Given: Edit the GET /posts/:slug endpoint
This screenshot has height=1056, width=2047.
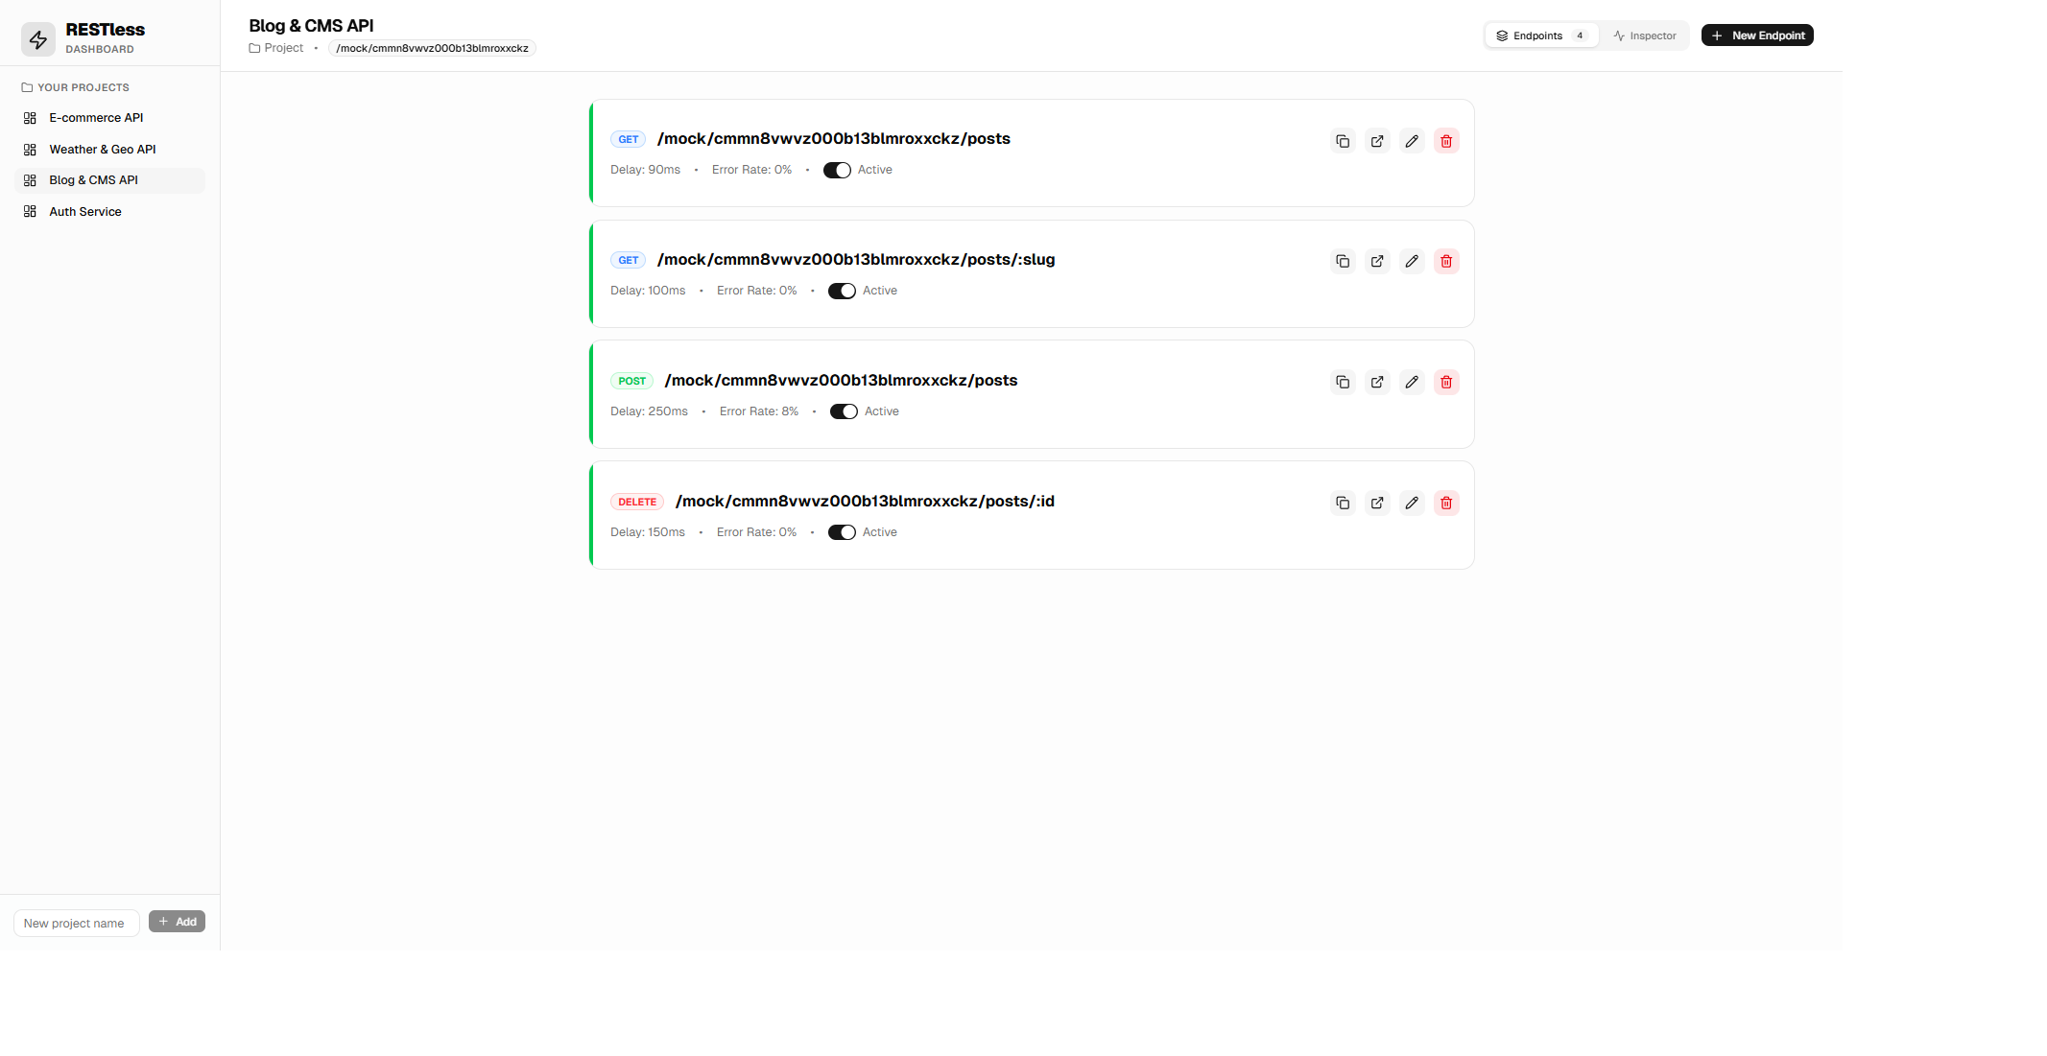Looking at the screenshot, I should coord(1412,262).
